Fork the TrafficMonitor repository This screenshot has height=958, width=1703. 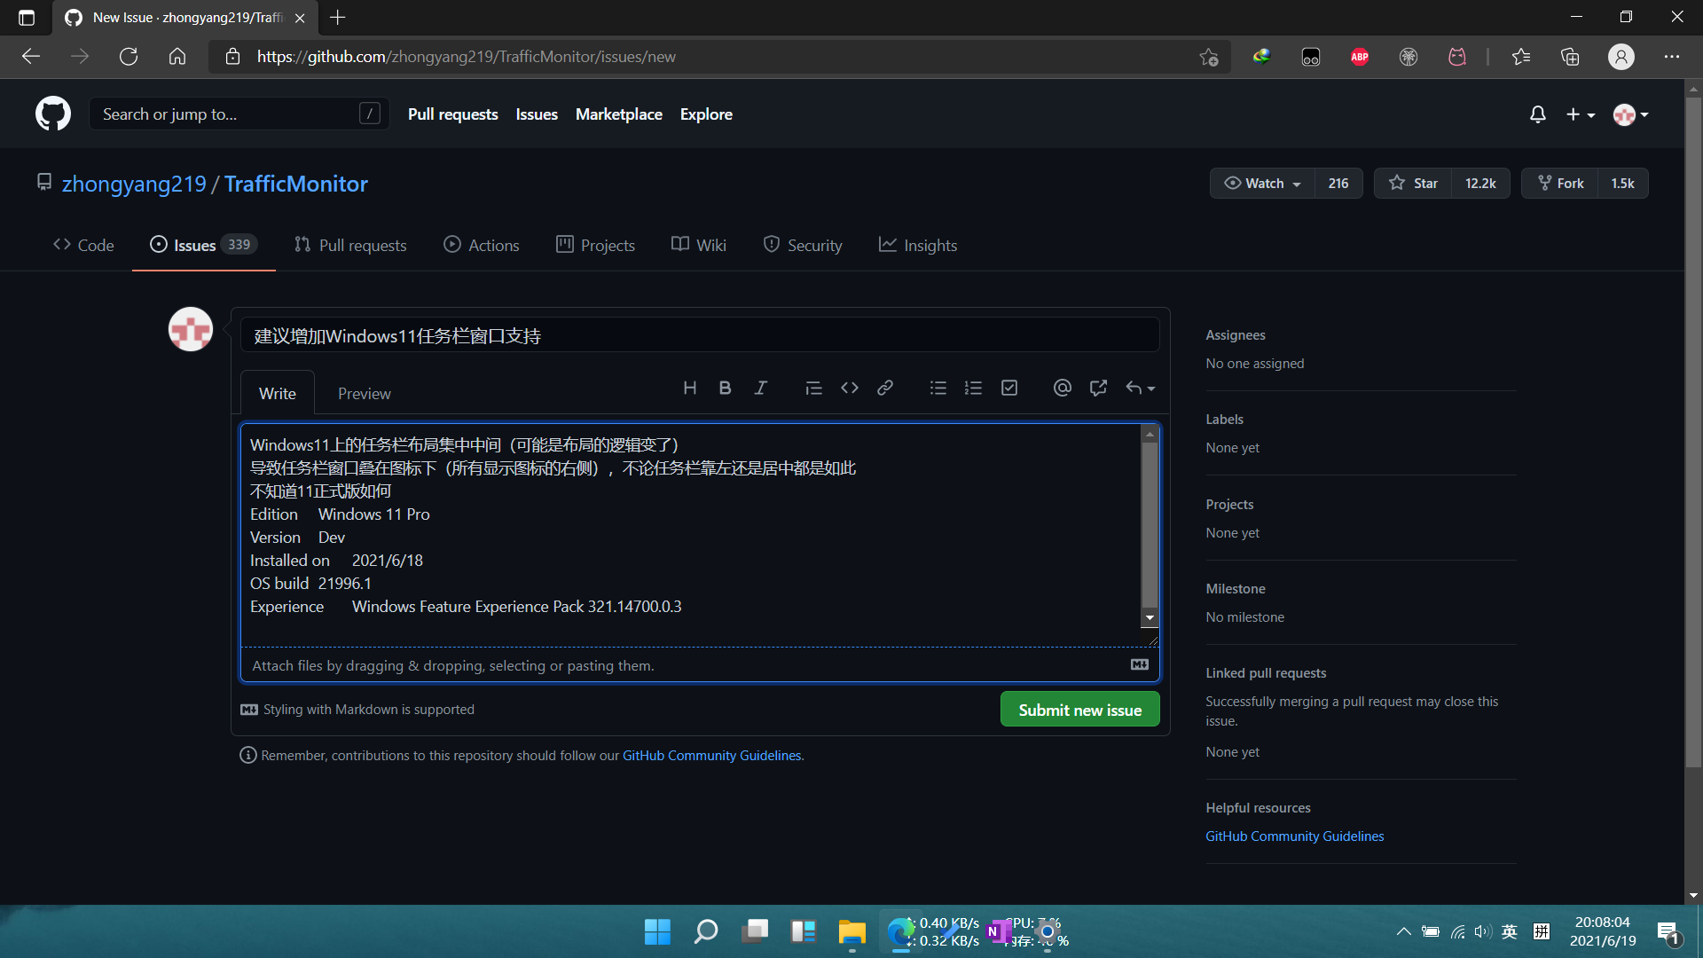point(1560,183)
